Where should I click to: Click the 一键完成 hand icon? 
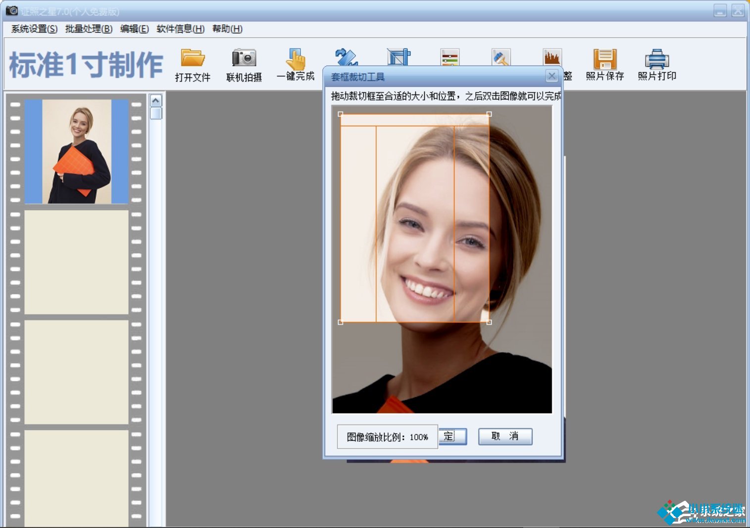(x=296, y=58)
